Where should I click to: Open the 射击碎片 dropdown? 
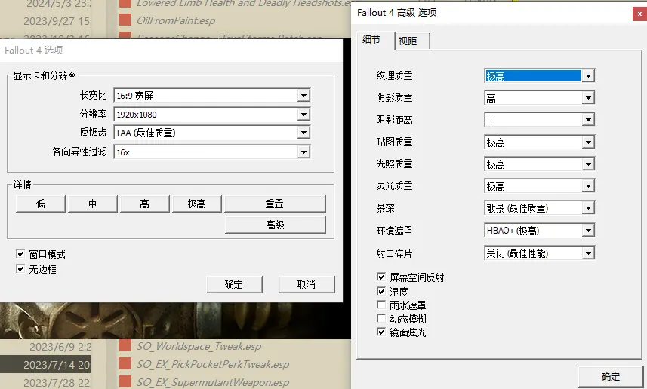click(539, 253)
